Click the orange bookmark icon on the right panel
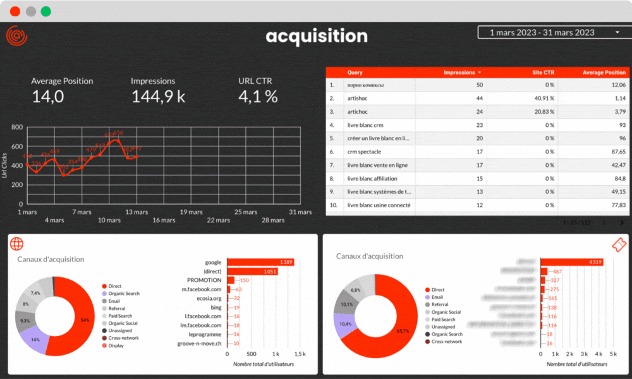Viewport: 632px width, 379px height. coord(619,245)
